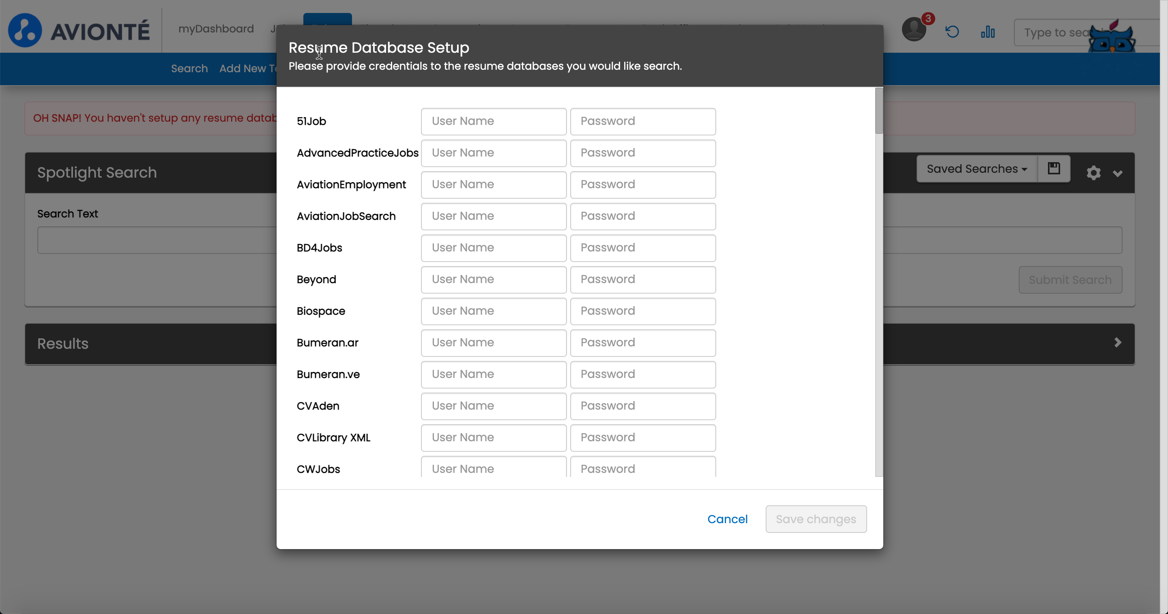Focus the 51Job User Name field
This screenshot has width=1168, height=614.
493,121
